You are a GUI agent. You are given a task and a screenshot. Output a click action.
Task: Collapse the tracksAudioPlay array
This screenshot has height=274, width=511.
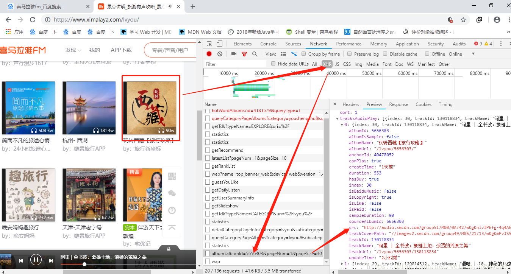[x=337, y=118]
